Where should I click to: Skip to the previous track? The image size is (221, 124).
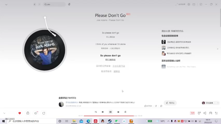102,112
